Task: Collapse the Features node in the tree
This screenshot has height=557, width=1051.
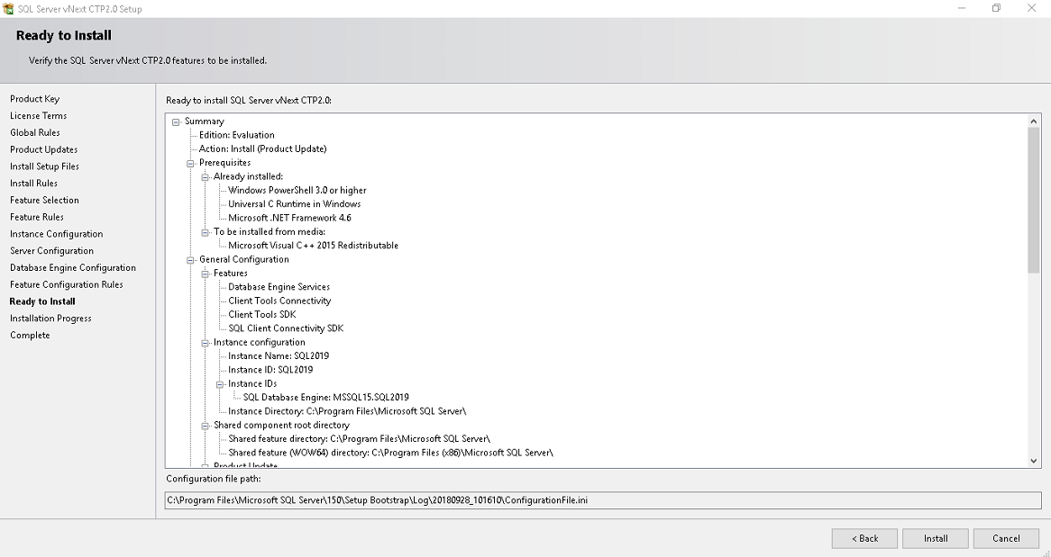Action: pos(205,274)
